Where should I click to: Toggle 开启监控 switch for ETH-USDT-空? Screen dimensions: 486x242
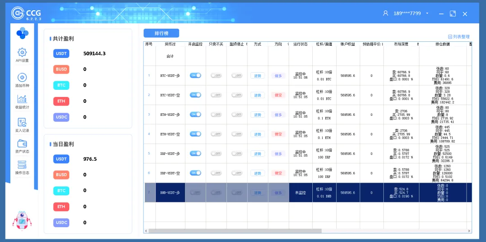click(x=195, y=134)
